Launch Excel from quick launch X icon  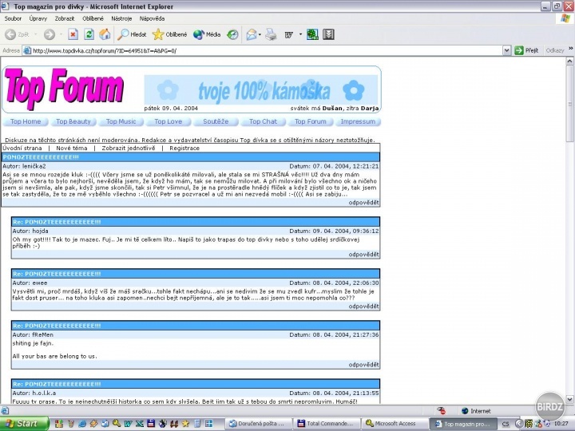tap(139, 424)
